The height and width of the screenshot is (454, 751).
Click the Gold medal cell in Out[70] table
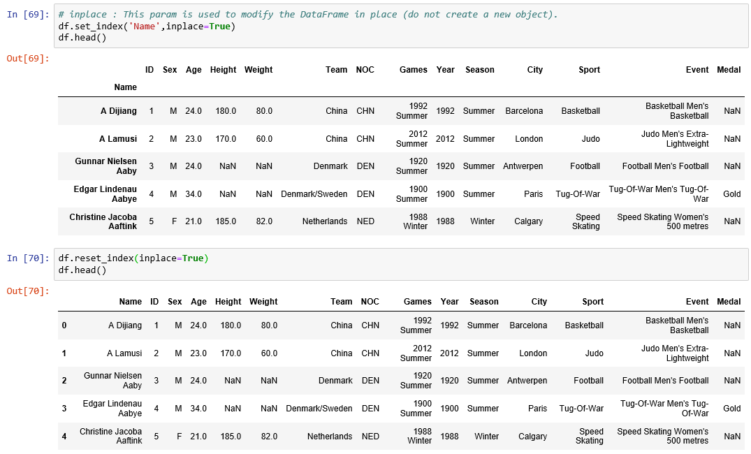click(732, 409)
